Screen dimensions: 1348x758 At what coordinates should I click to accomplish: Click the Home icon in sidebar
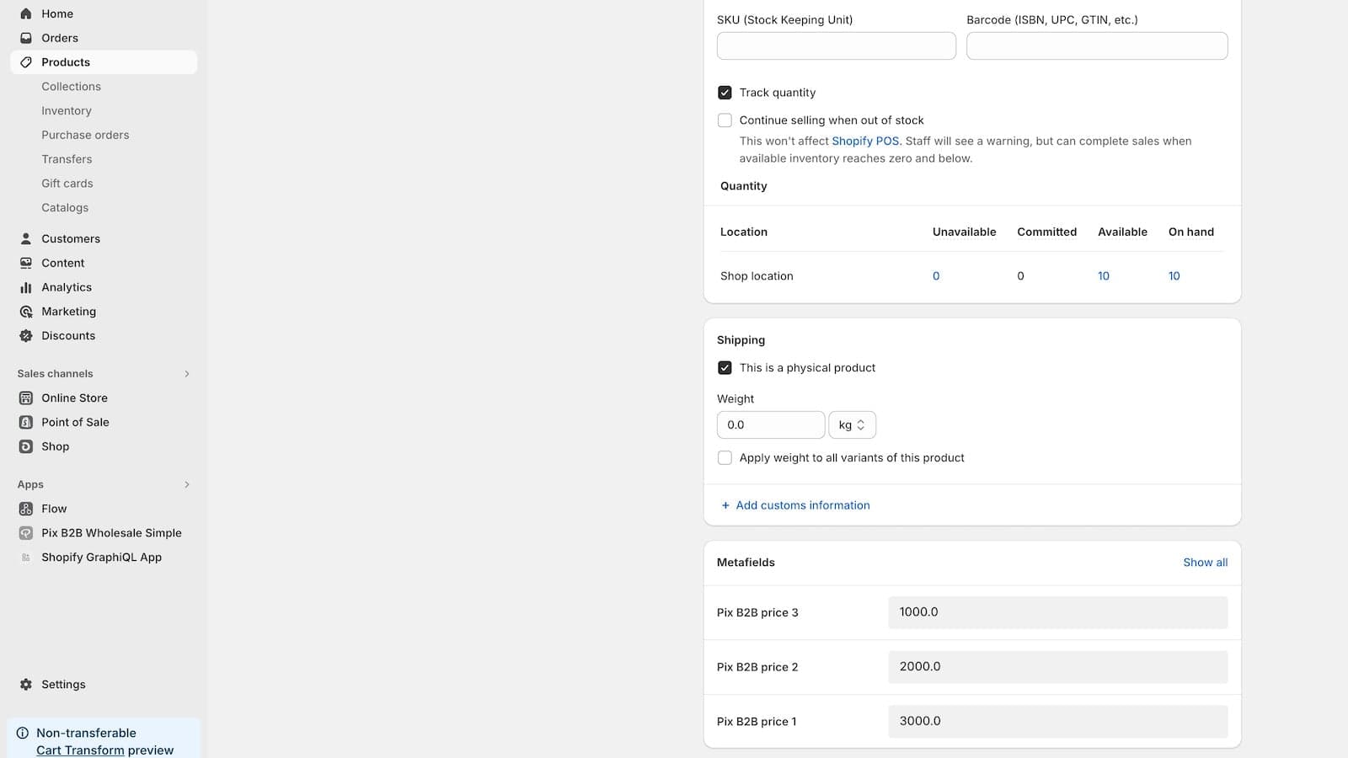[x=26, y=13]
